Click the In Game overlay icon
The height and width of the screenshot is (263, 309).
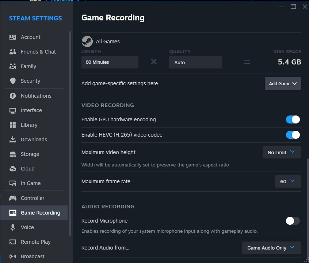tap(13, 183)
